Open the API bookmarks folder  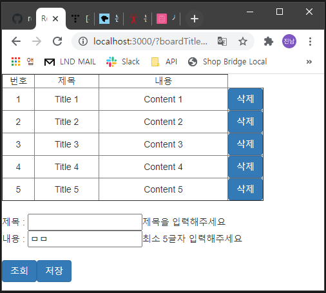(x=164, y=62)
